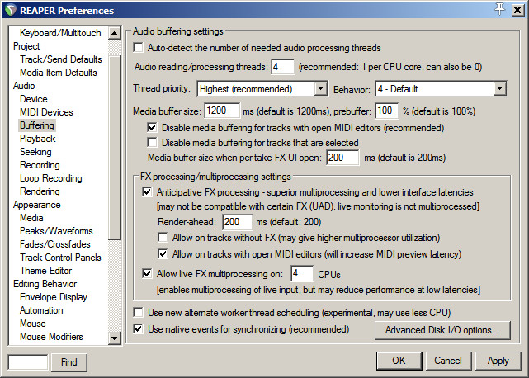Click the Find button
Screen dimensions: 529x378
(x=69, y=362)
